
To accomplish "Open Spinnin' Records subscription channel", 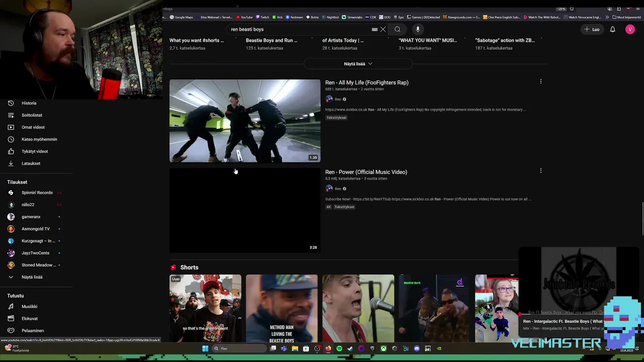I will tap(36, 193).
